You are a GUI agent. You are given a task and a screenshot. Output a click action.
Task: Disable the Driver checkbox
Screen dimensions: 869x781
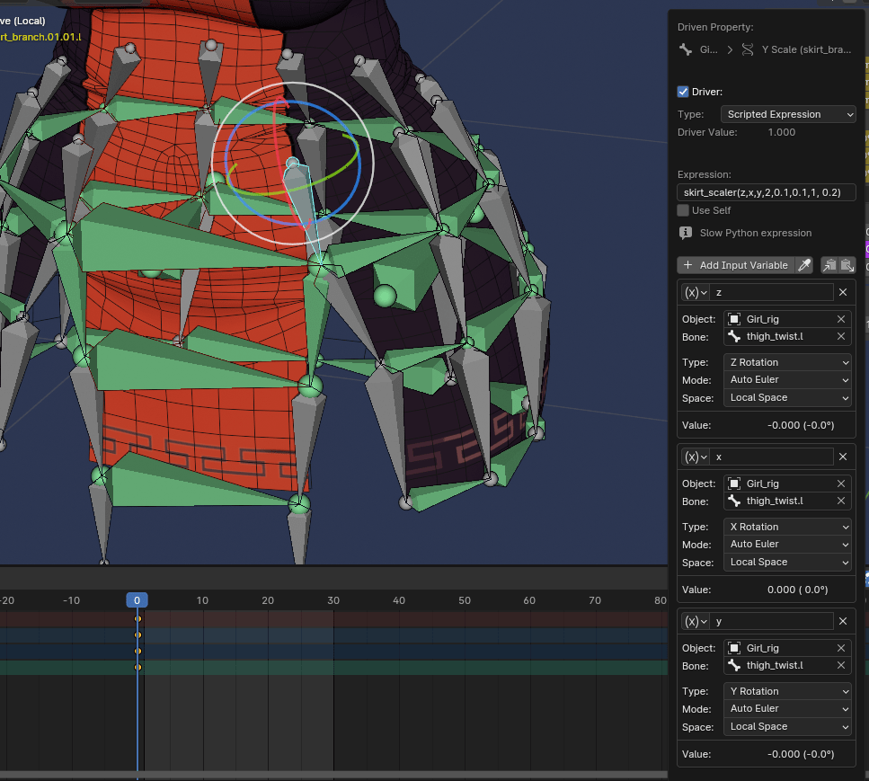683,92
